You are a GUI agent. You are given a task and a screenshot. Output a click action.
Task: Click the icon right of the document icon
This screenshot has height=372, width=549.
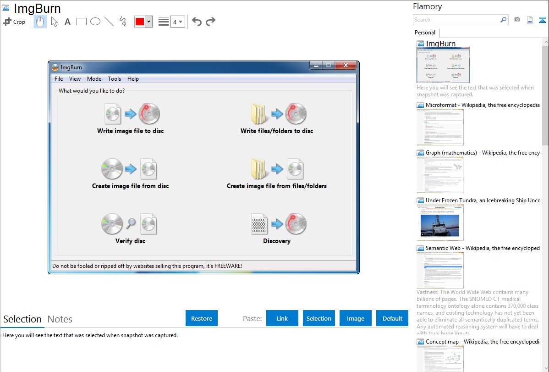click(542, 20)
